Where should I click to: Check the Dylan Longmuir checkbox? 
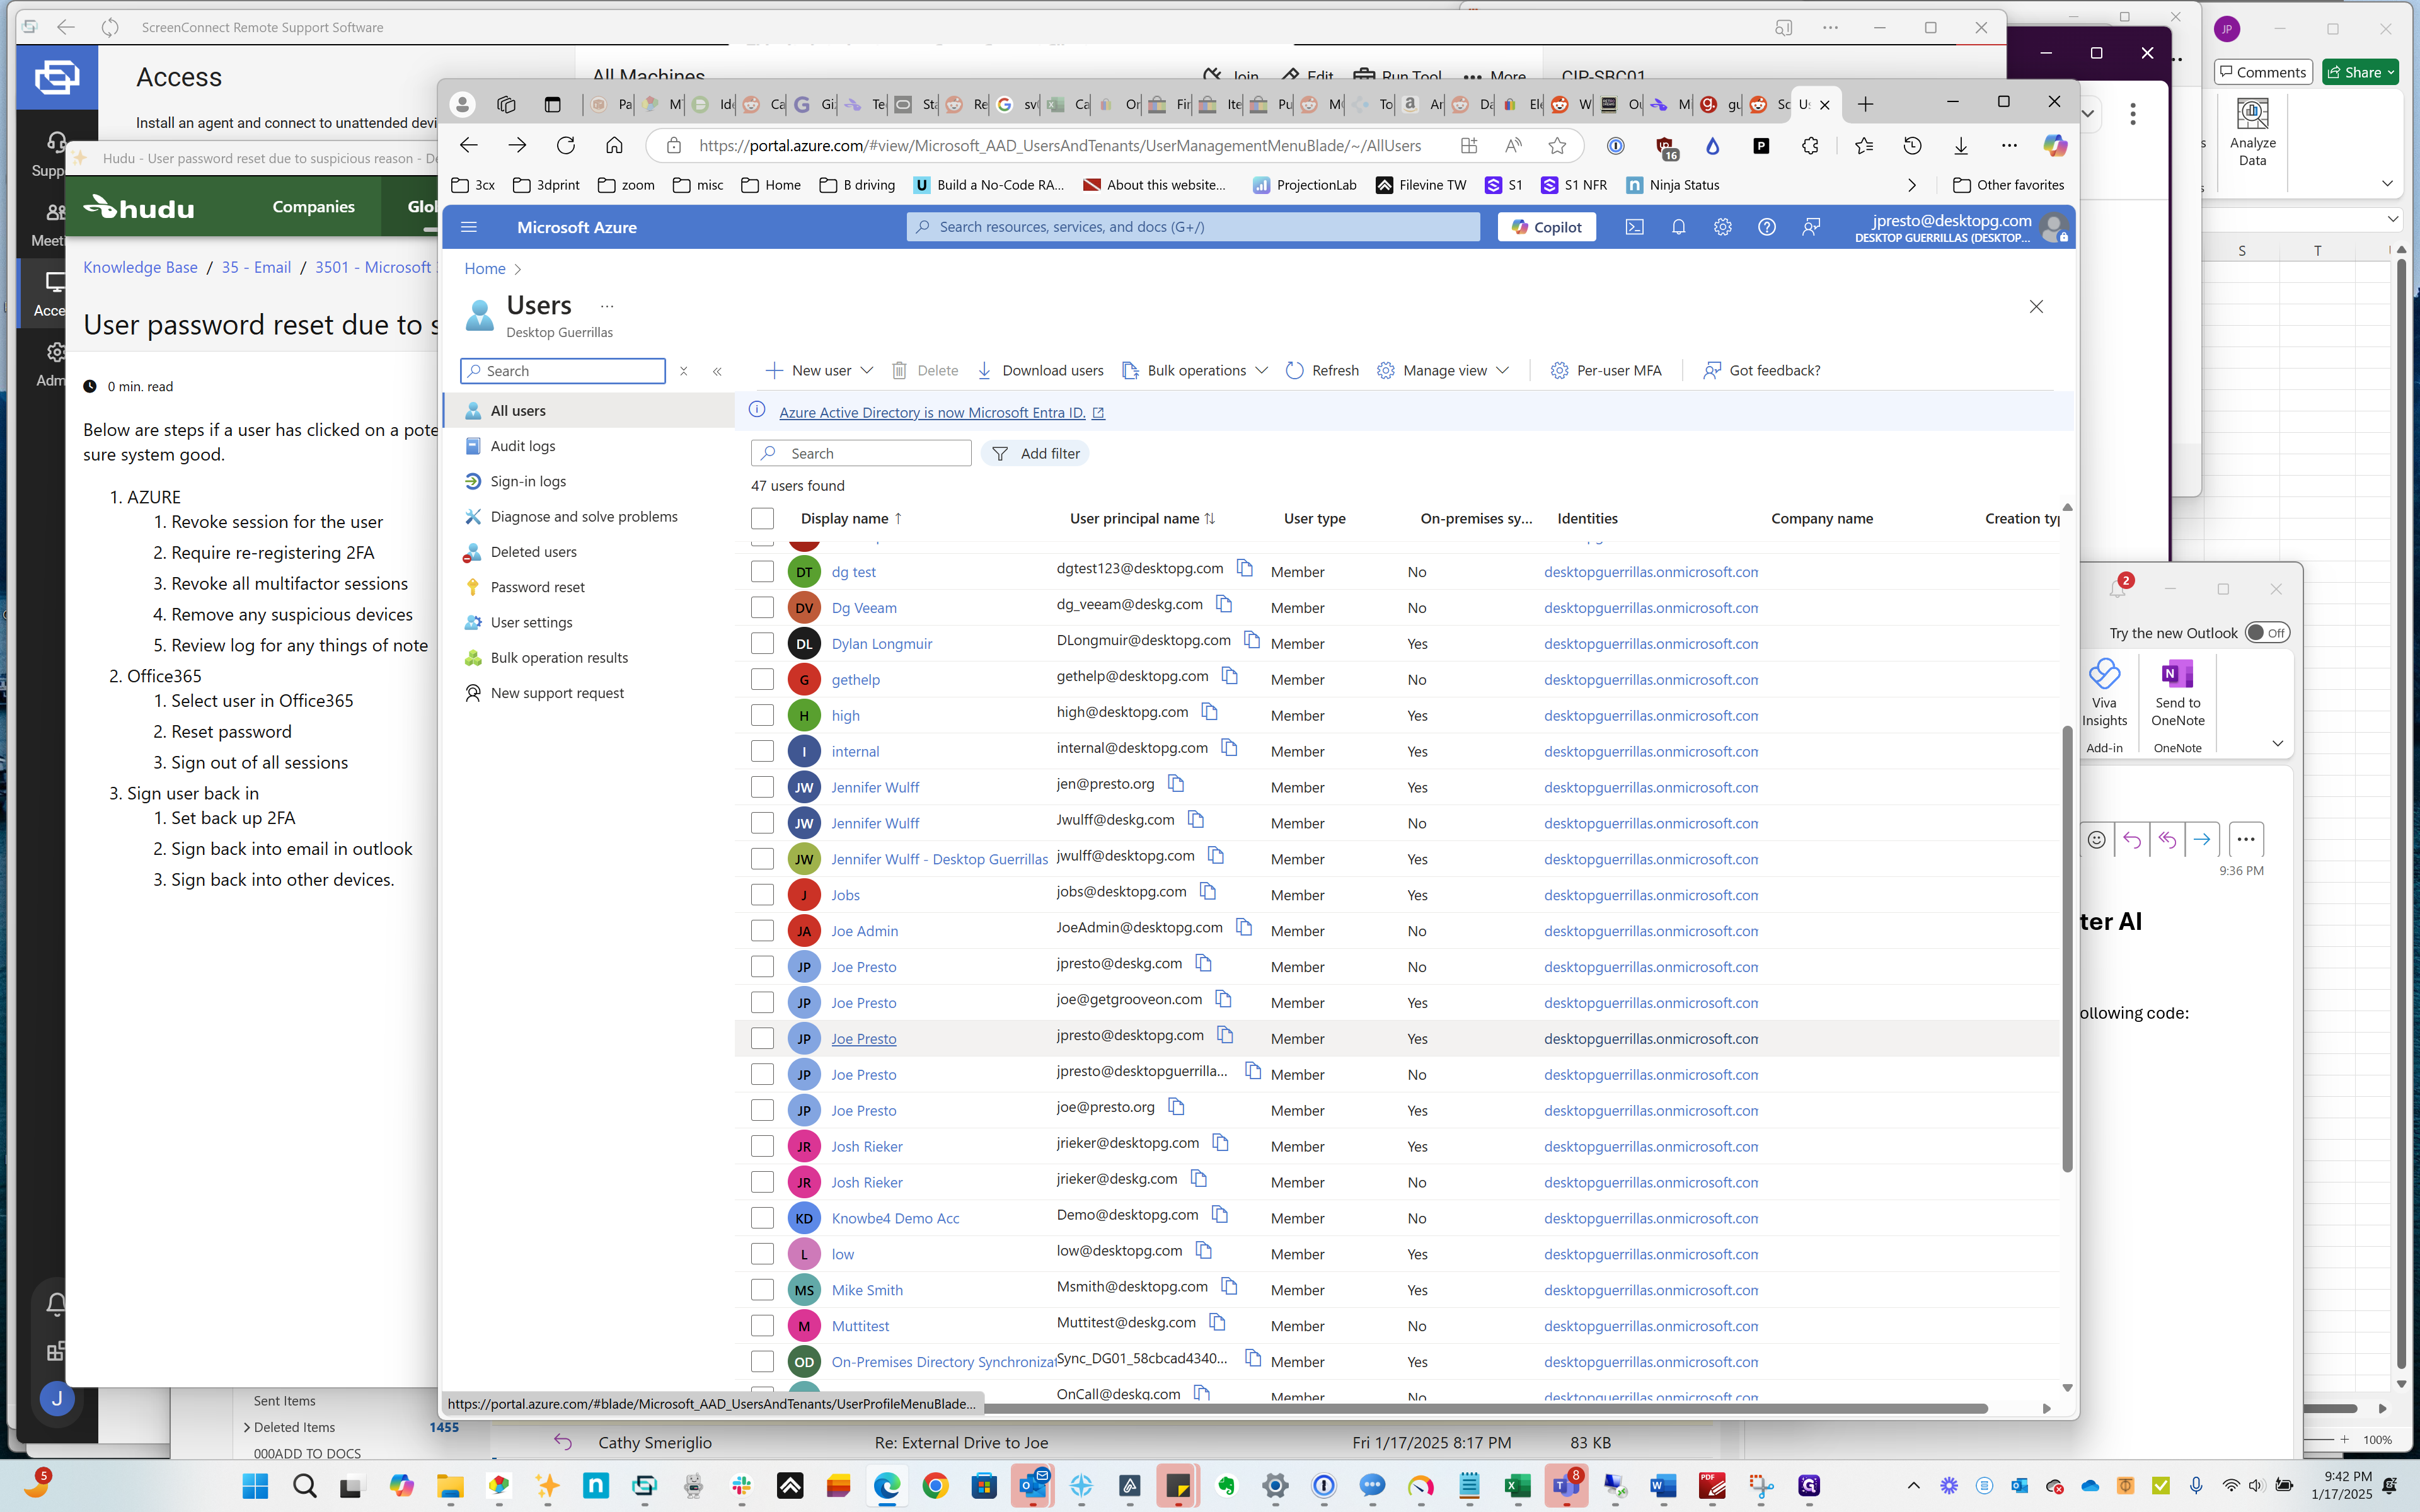pos(762,644)
